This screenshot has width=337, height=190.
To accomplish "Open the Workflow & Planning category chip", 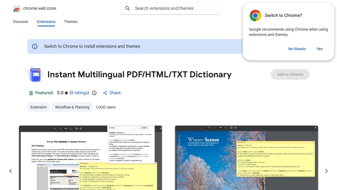I will (72, 107).
